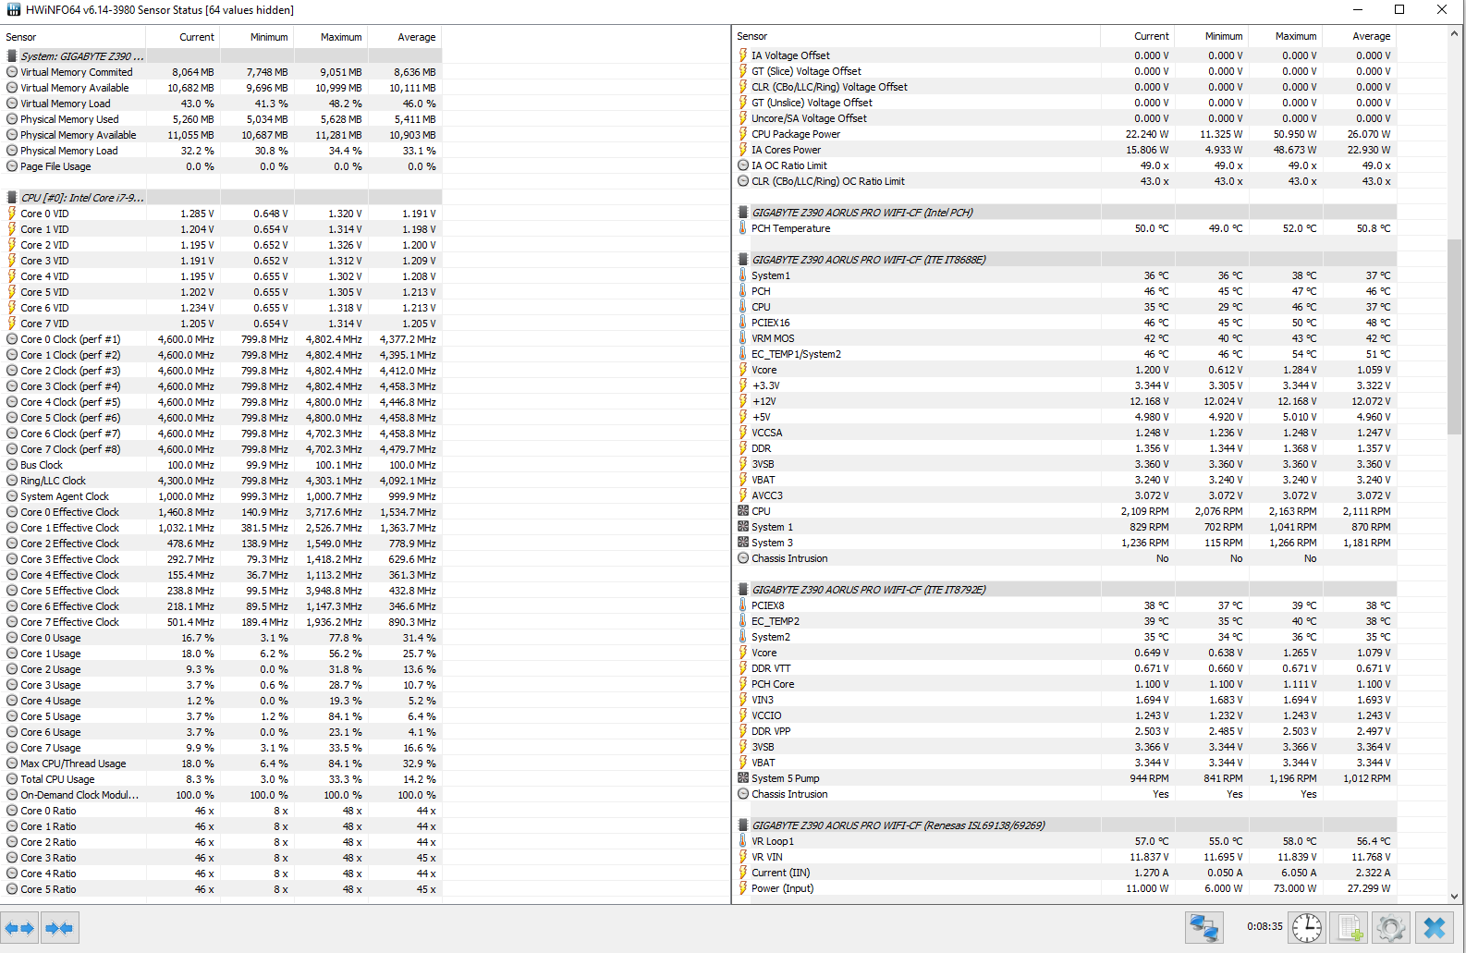This screenshot has height=953, width=1466.
Task: Select the Core 7 Usage row label
Action: [x=51, y=748]
